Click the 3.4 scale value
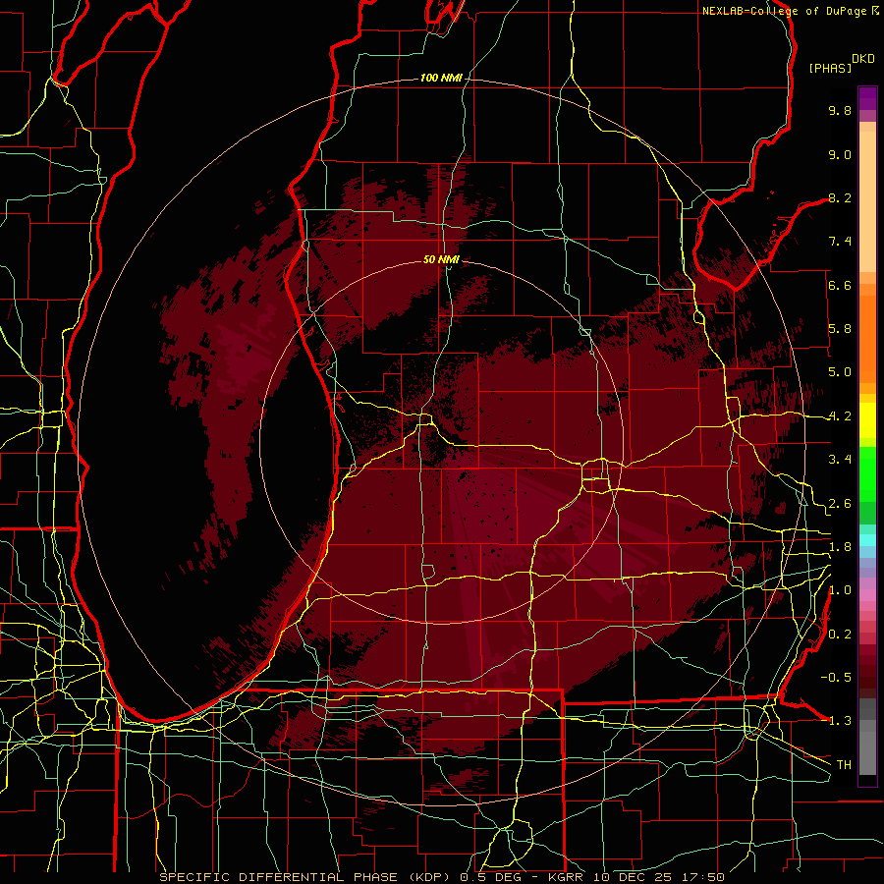Screen dimensions: 884x884 (840, 460)
